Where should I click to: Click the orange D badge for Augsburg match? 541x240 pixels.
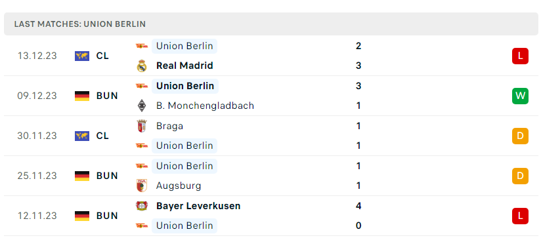pyautogui.click(x=520, y=176)
